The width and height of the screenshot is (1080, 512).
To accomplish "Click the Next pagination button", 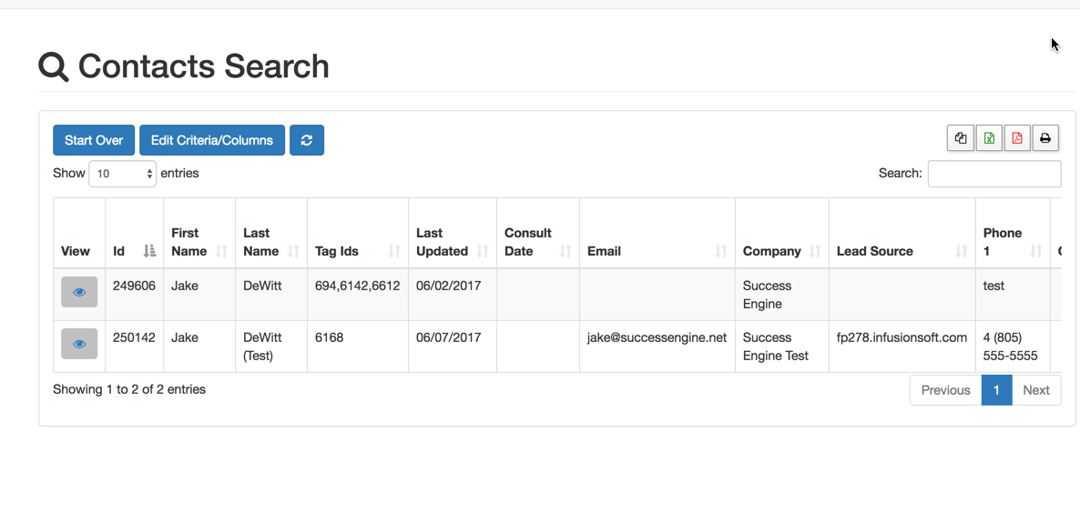I will click(1036, 390).
